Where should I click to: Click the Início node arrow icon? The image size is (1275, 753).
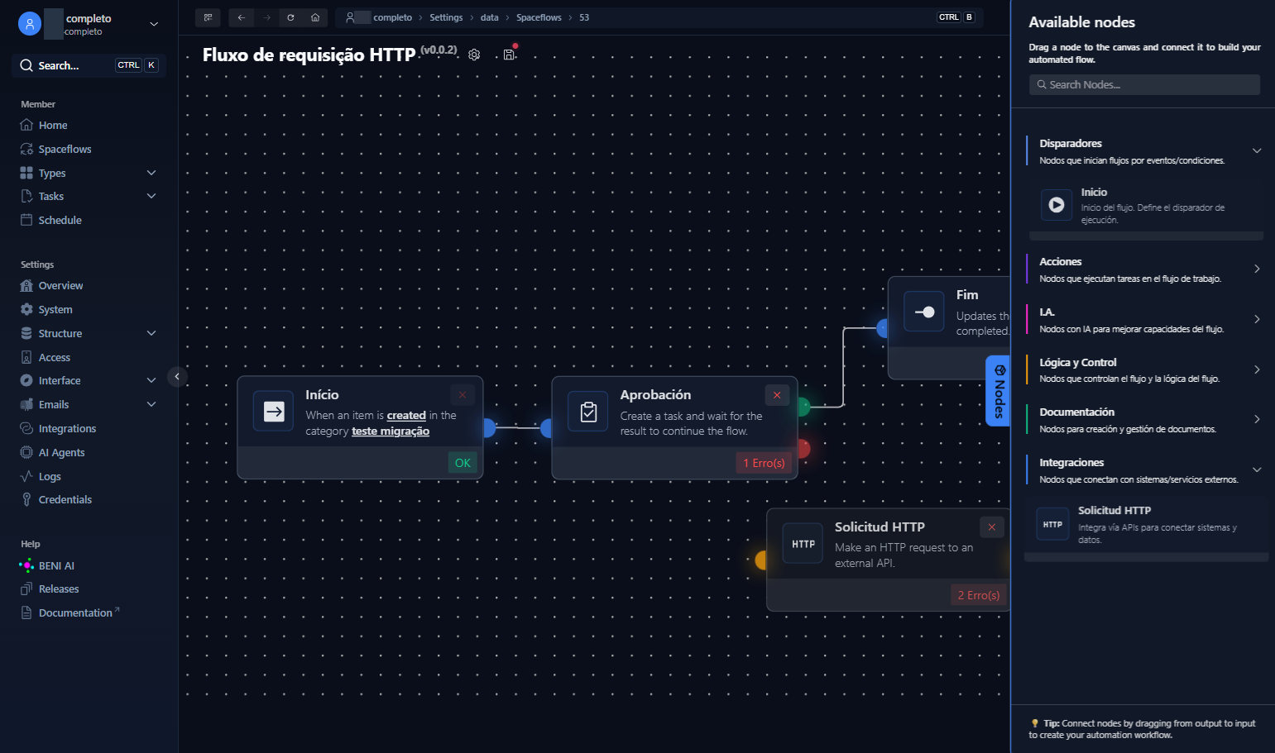[274, 411]
